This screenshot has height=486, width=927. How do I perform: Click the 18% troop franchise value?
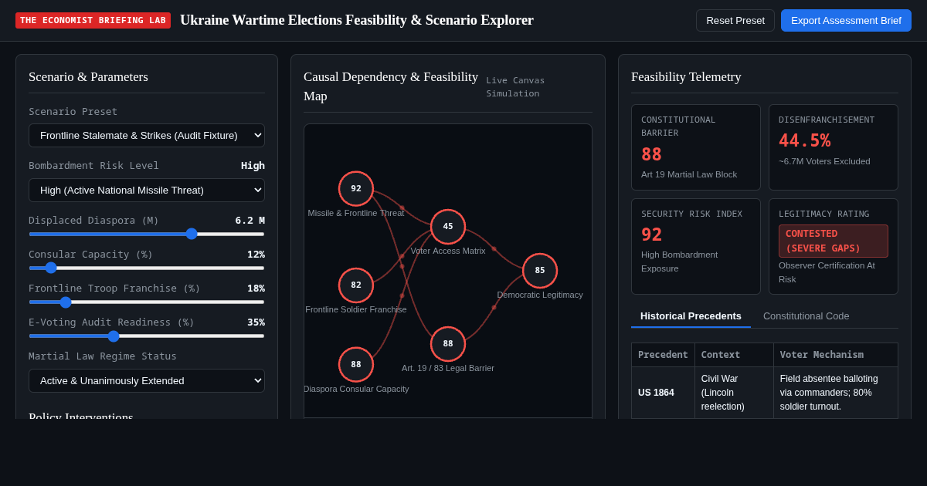[x=256, y=289]
